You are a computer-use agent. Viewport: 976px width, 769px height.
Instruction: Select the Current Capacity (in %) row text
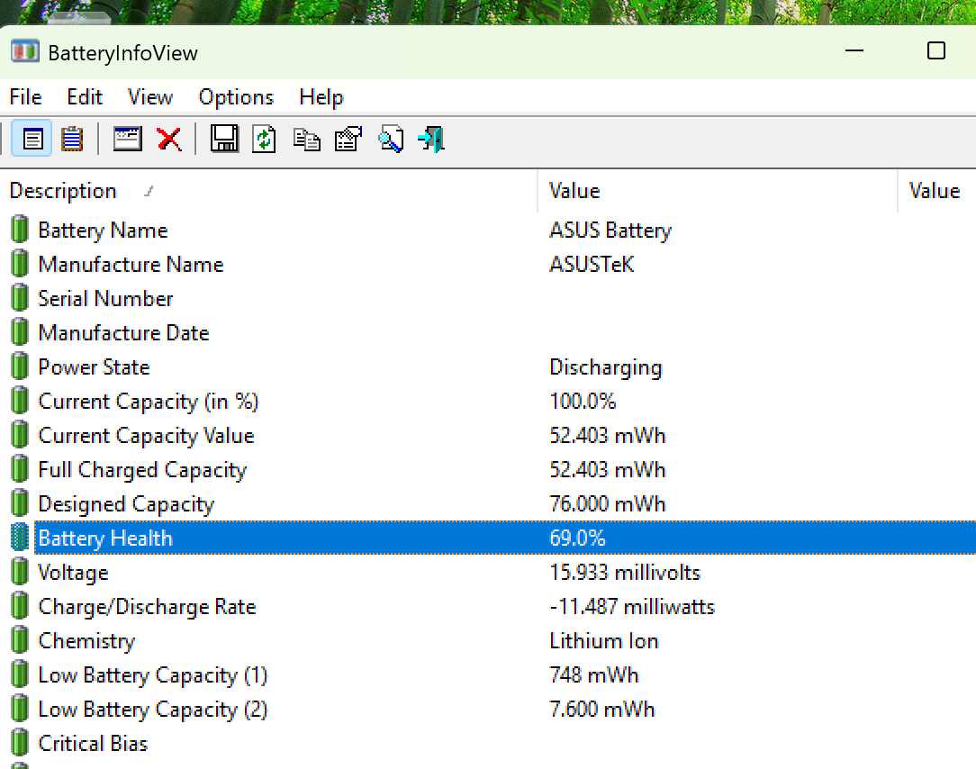click(x=149, y=402)
